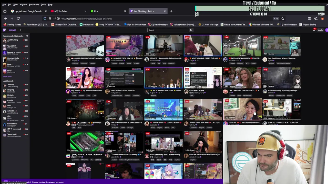Click the Malaysia tag under JP Day 5 stream
Screen dimensions: 328x184
171,63
